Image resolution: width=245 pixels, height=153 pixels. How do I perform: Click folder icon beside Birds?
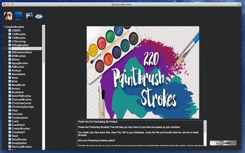10,81
